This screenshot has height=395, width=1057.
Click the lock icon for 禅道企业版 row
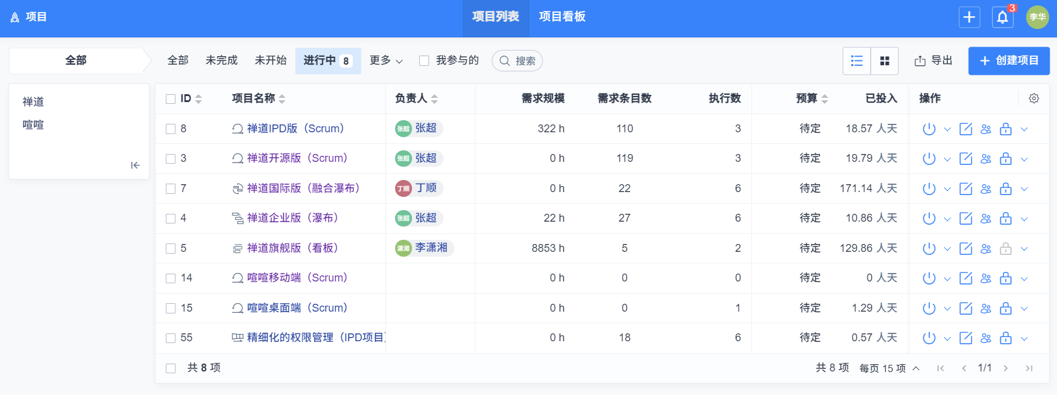(x=1006, y=219)
